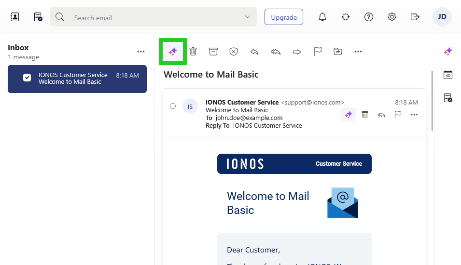Open the address book contacts icon
This screenshot has height=265, width=461.
[14, 17]
